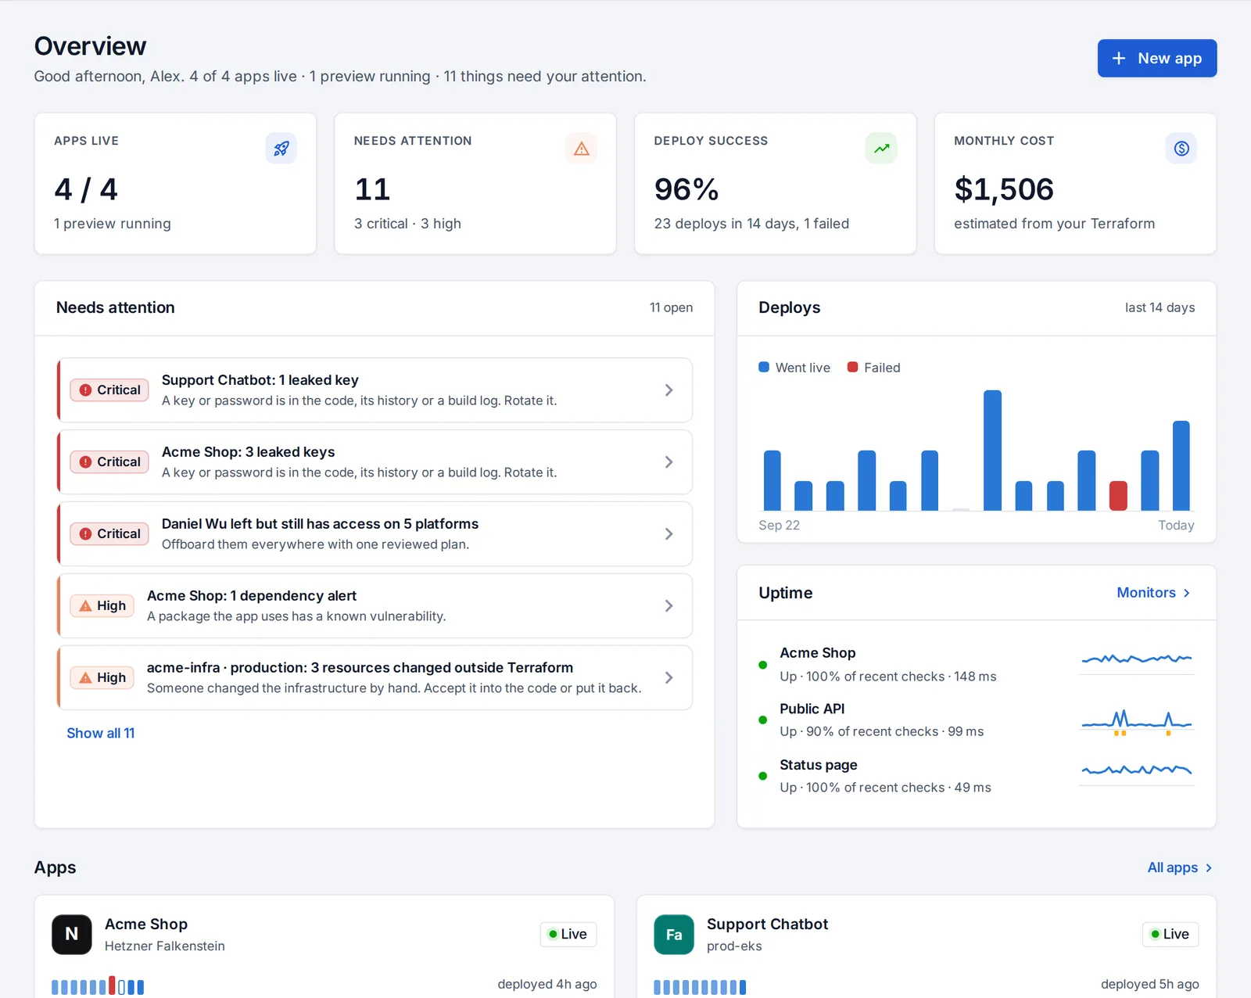Viewport: 1251px width, 998px height.
Task: Click High badge on acme-infra alert
Action: 102,678
